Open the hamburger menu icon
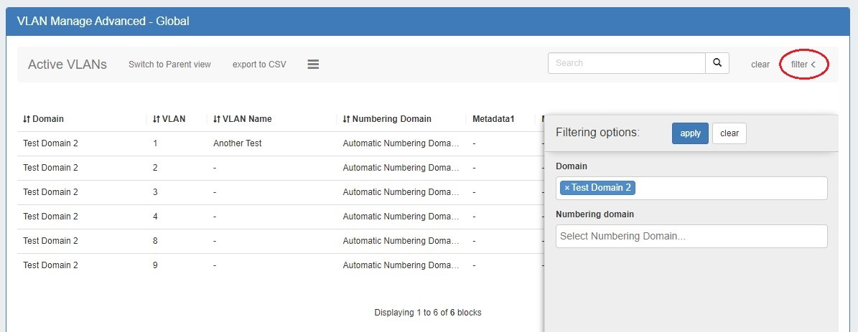The image size is (858, 332). coord(313,65)
